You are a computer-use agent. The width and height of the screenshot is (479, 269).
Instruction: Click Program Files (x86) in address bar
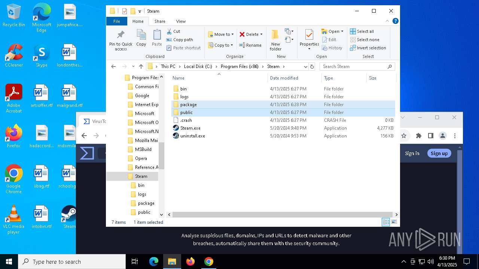point(239,67)
